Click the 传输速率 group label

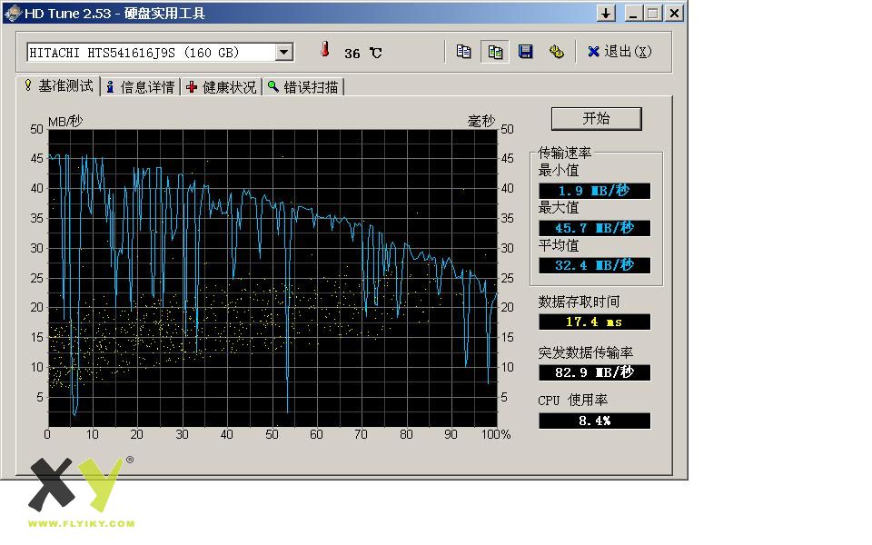tap(564, 153)
